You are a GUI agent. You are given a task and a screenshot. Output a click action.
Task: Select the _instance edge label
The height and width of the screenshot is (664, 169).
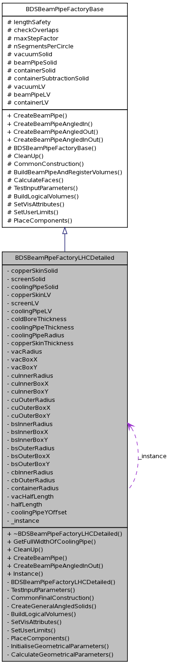pos(152,456)
